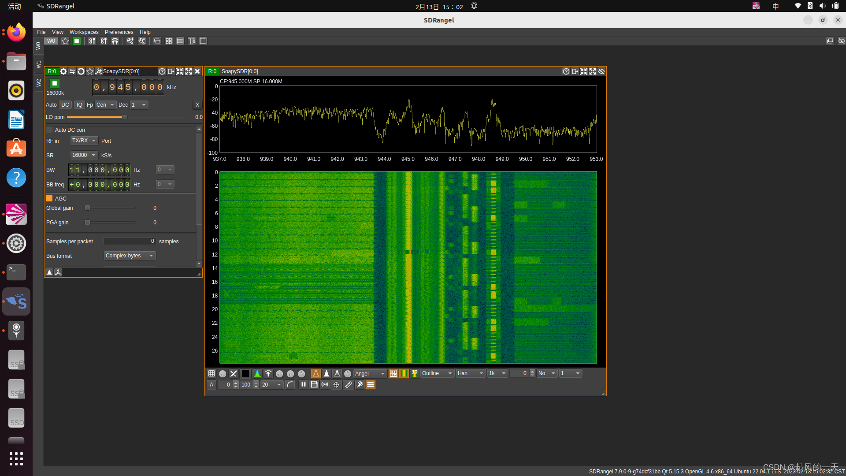Open the spectrum measurements ruler tool
Screen dimensions: 846x476
point(349,385)
